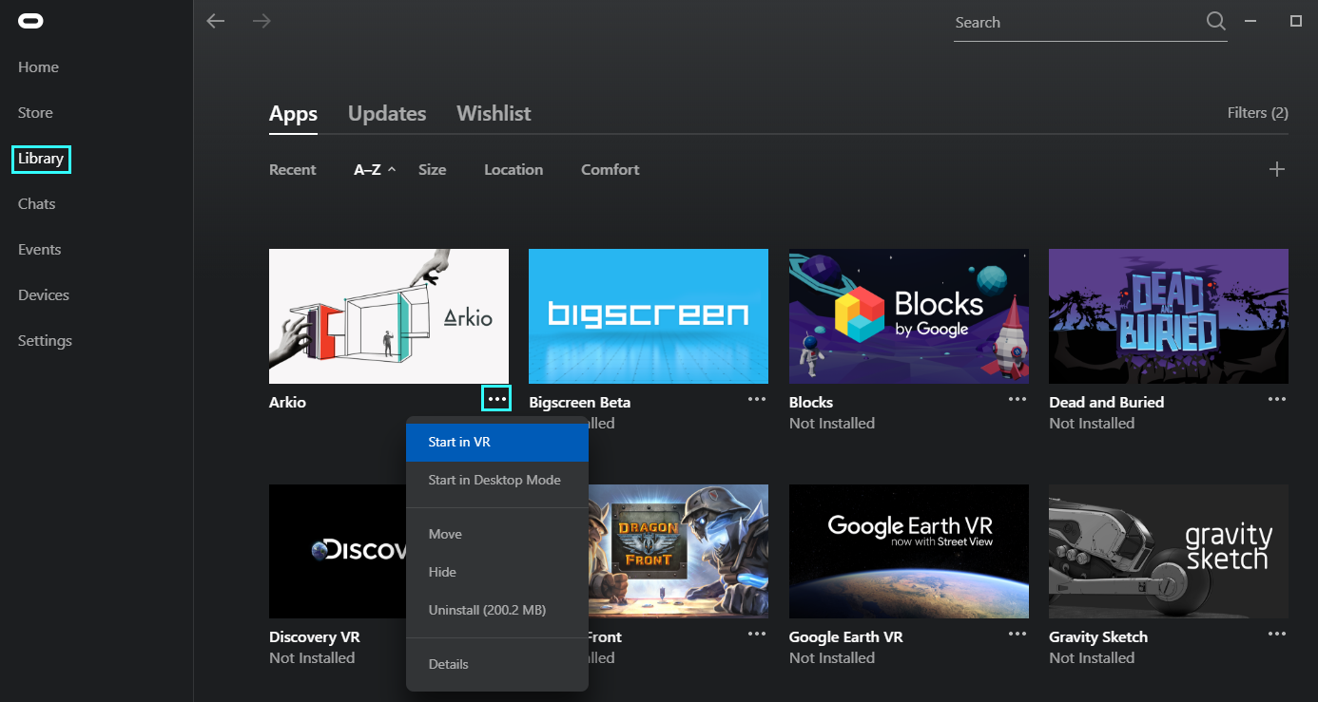Open the Bigscreen Beta three-dot menu
Viewport: 1318px width, 702px height.
[757, 399]
